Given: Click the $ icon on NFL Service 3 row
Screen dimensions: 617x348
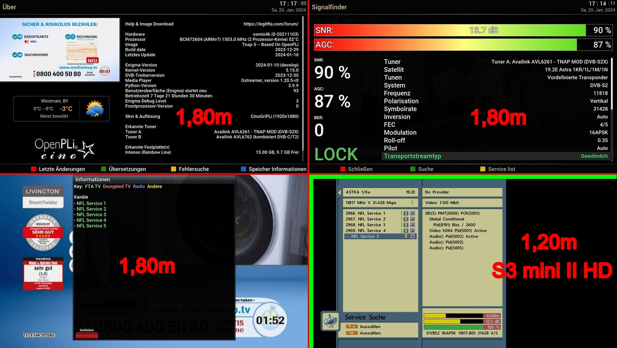Looking at the screenshot, I should [406, 225].
